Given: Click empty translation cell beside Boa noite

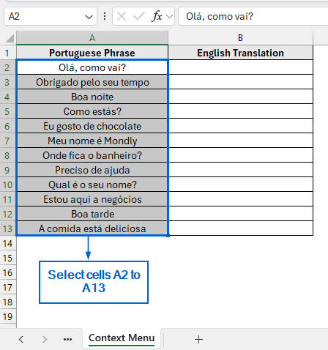Looking at the screenshot, I should (x=240, y=97).
